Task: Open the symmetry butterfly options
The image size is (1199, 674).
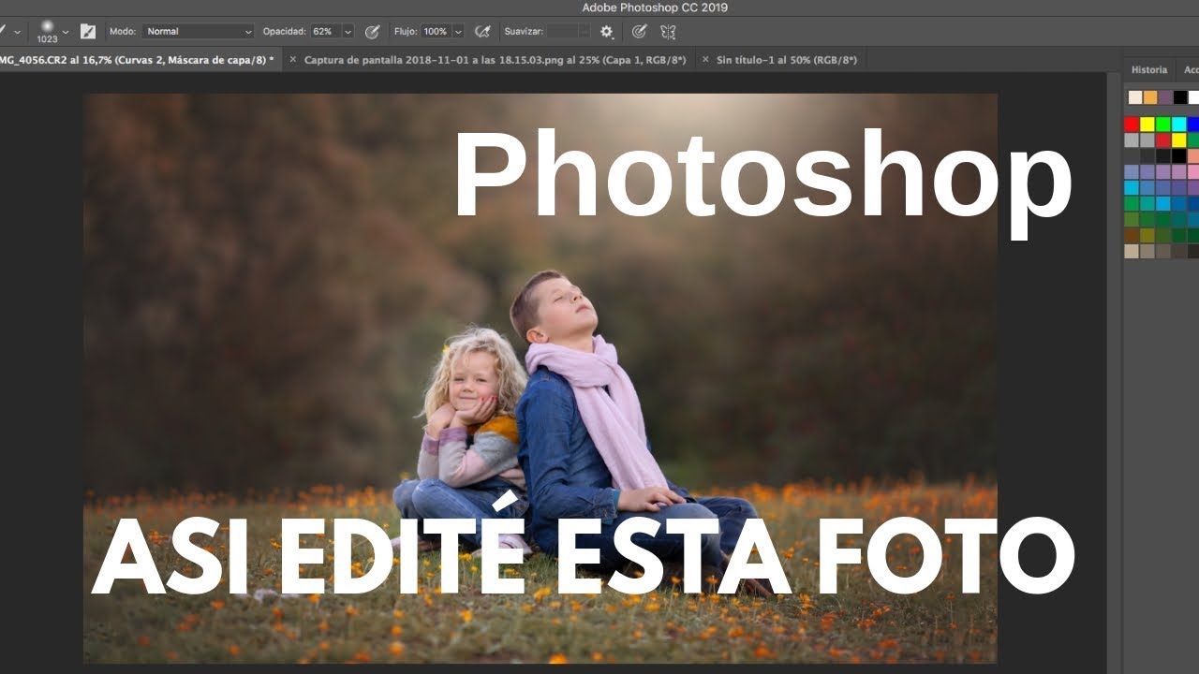Action: click(x=668, y=32)
